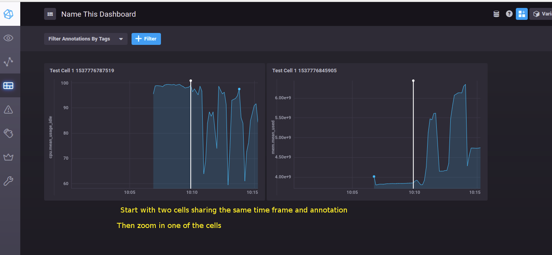This screenshot has width=552, height=255.
Task: Open the Admin crown icon
Action: tap(10, 157)
